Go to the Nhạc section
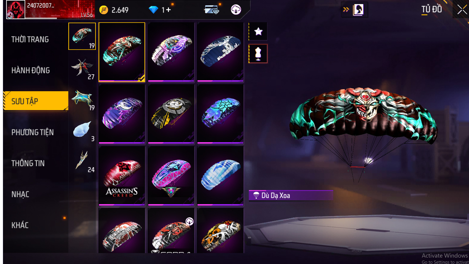 coord(20,194)
